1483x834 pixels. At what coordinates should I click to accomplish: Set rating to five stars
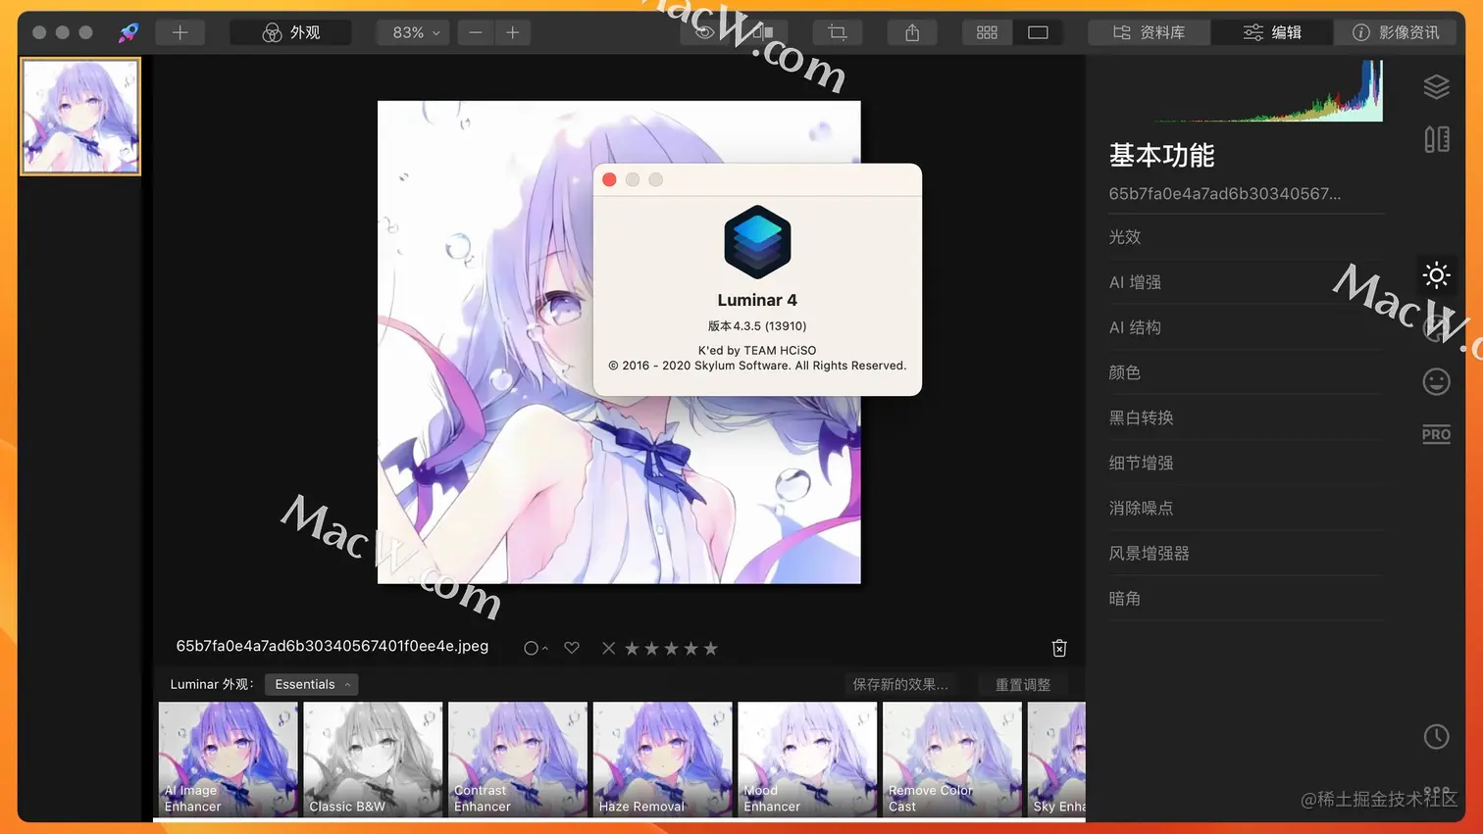tap(711, 648)
